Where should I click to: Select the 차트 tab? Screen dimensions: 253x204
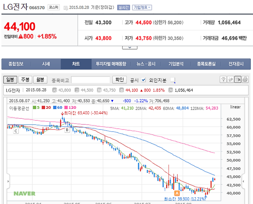76,64
